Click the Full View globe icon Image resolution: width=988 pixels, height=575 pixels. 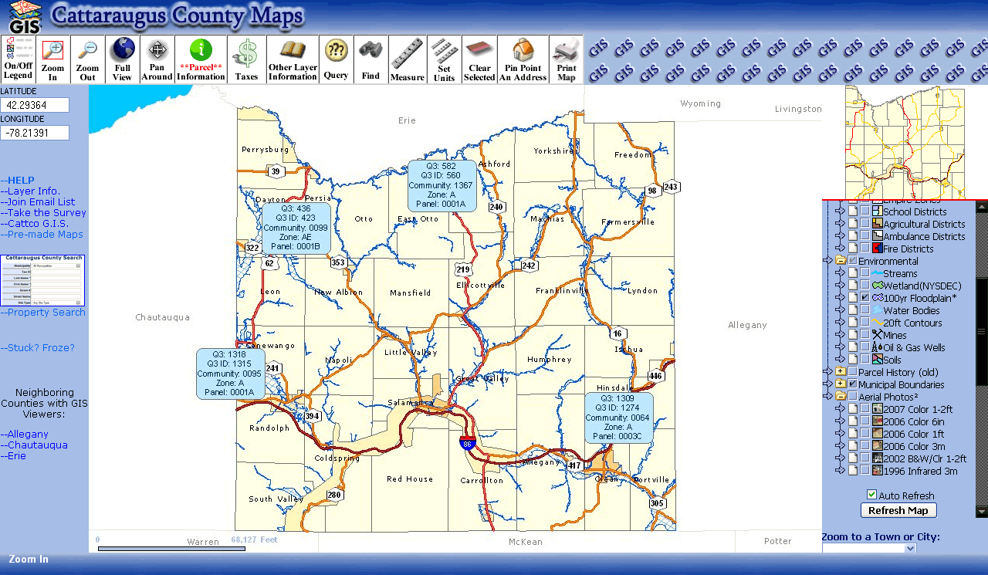(x=122, y=59)
